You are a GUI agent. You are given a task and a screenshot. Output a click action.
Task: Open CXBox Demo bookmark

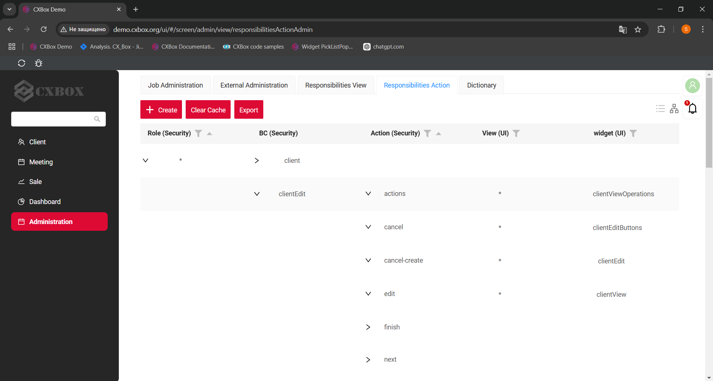[51, 47]
